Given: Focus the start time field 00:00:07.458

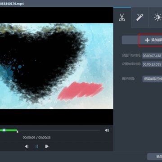Looking at the screenshot, I should pyautogui.click(x=152, y=56).
